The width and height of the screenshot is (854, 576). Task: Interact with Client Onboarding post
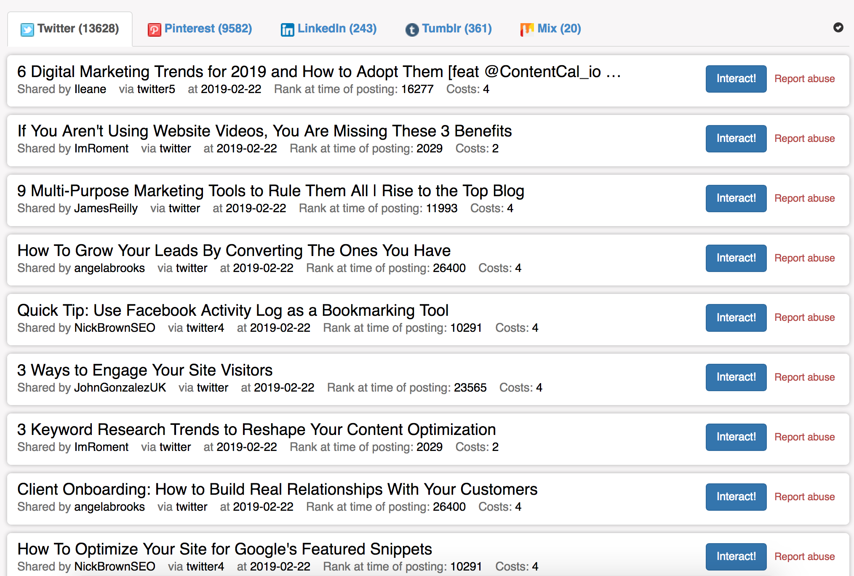736,497
